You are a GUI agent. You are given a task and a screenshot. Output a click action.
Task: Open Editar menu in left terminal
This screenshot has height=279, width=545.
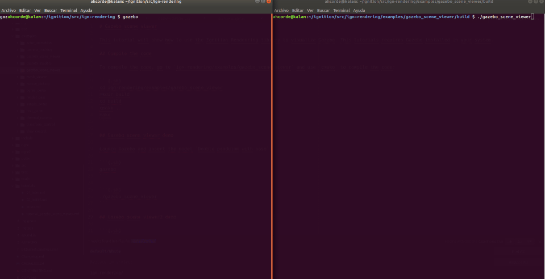25,10
